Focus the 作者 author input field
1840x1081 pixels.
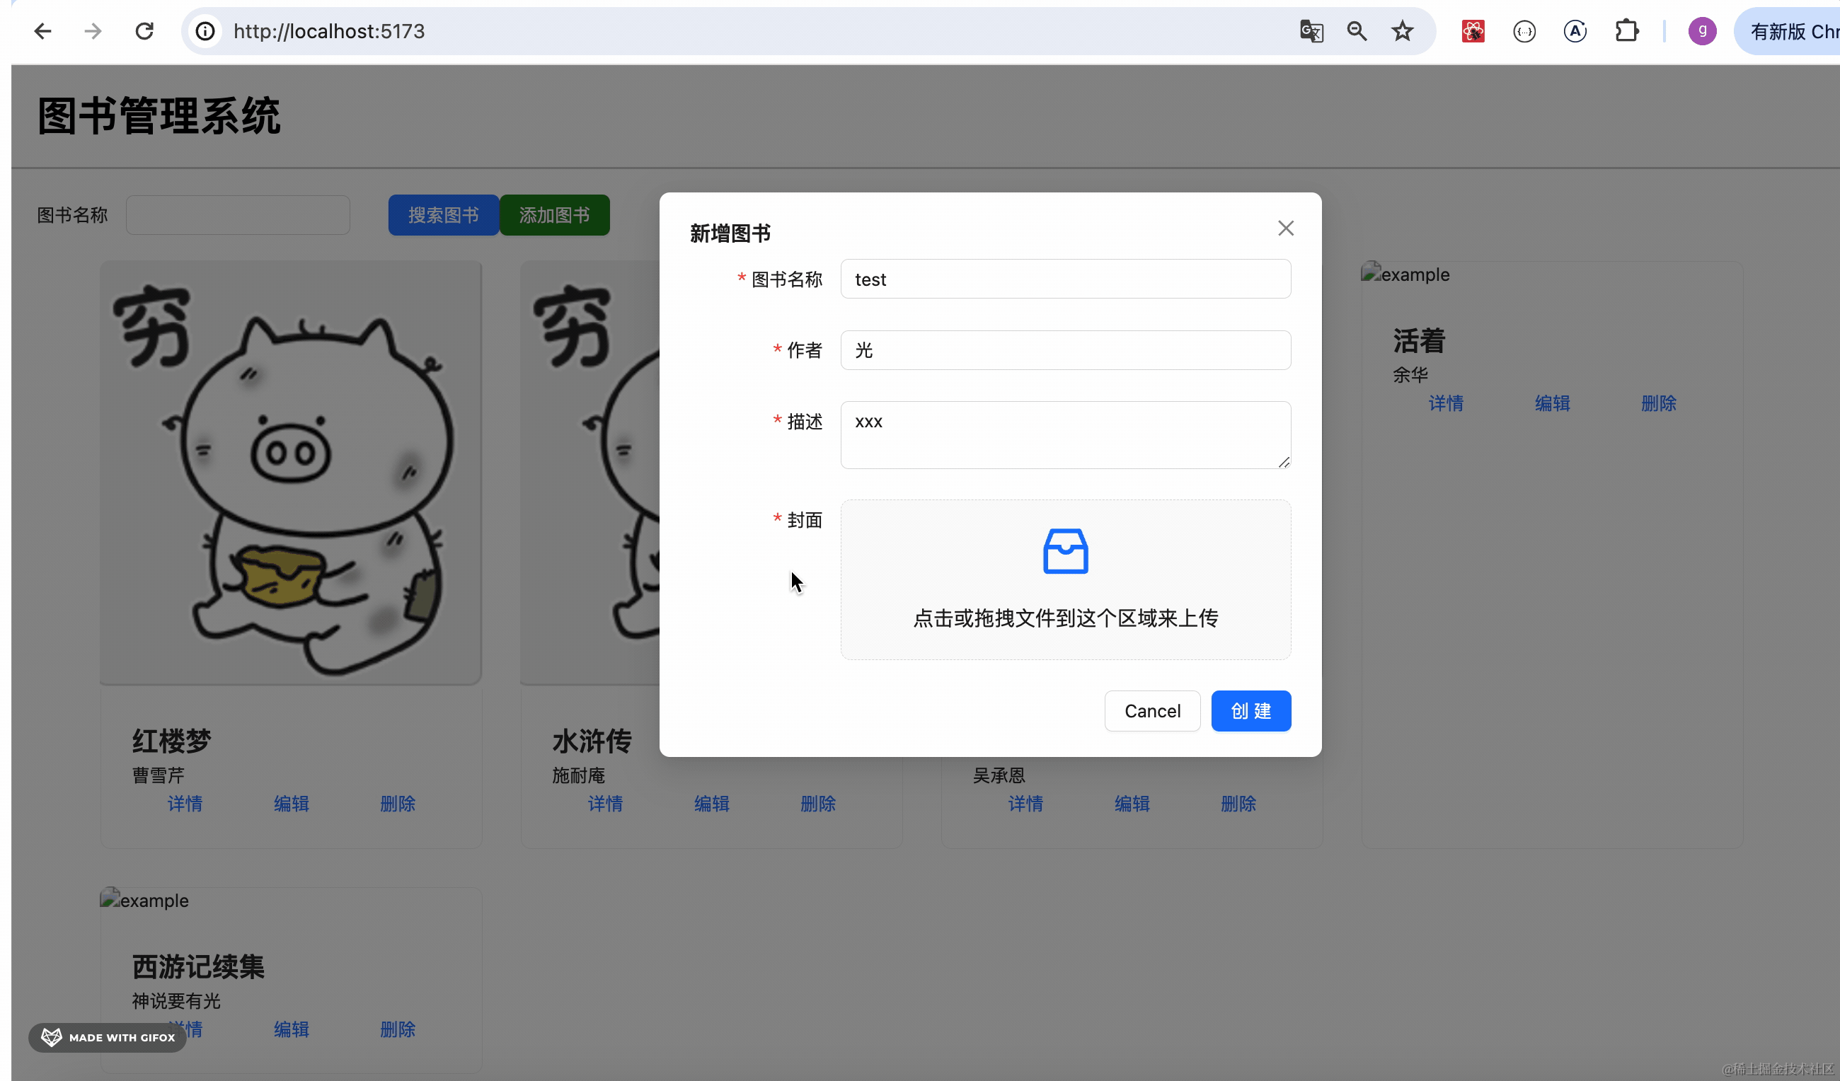point(1064,350)
